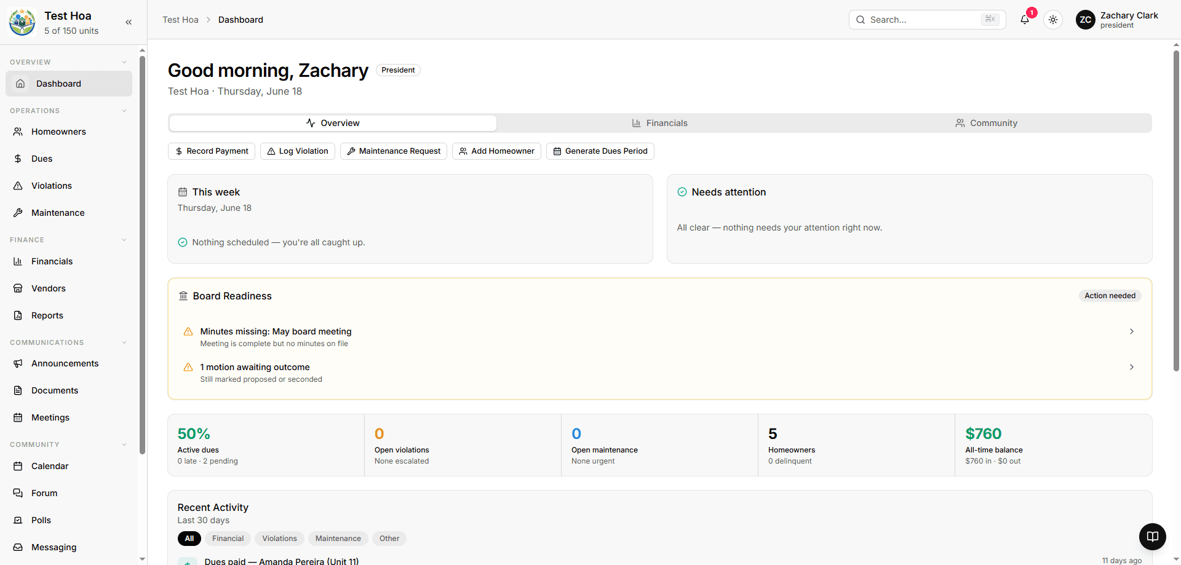Switch to the Financials tab

660,123
